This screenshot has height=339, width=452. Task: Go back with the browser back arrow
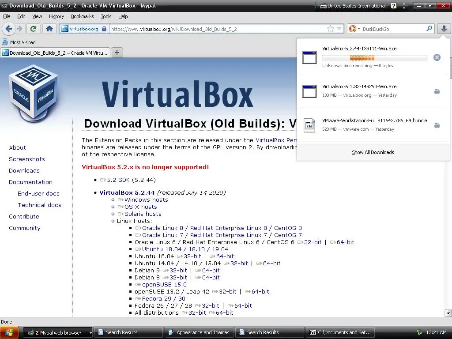[x=9, y=29]
